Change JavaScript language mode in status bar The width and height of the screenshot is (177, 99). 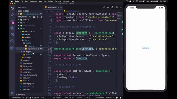pos(100,98)
